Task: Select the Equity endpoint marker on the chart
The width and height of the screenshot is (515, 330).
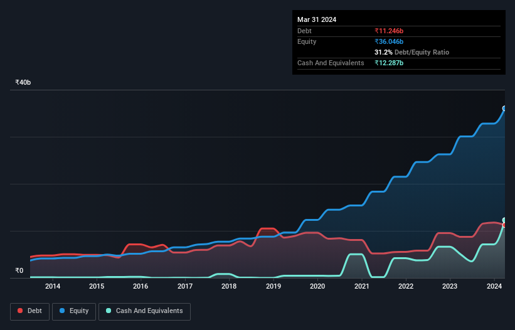Action: pyautogui.click(x=504, y=109)
